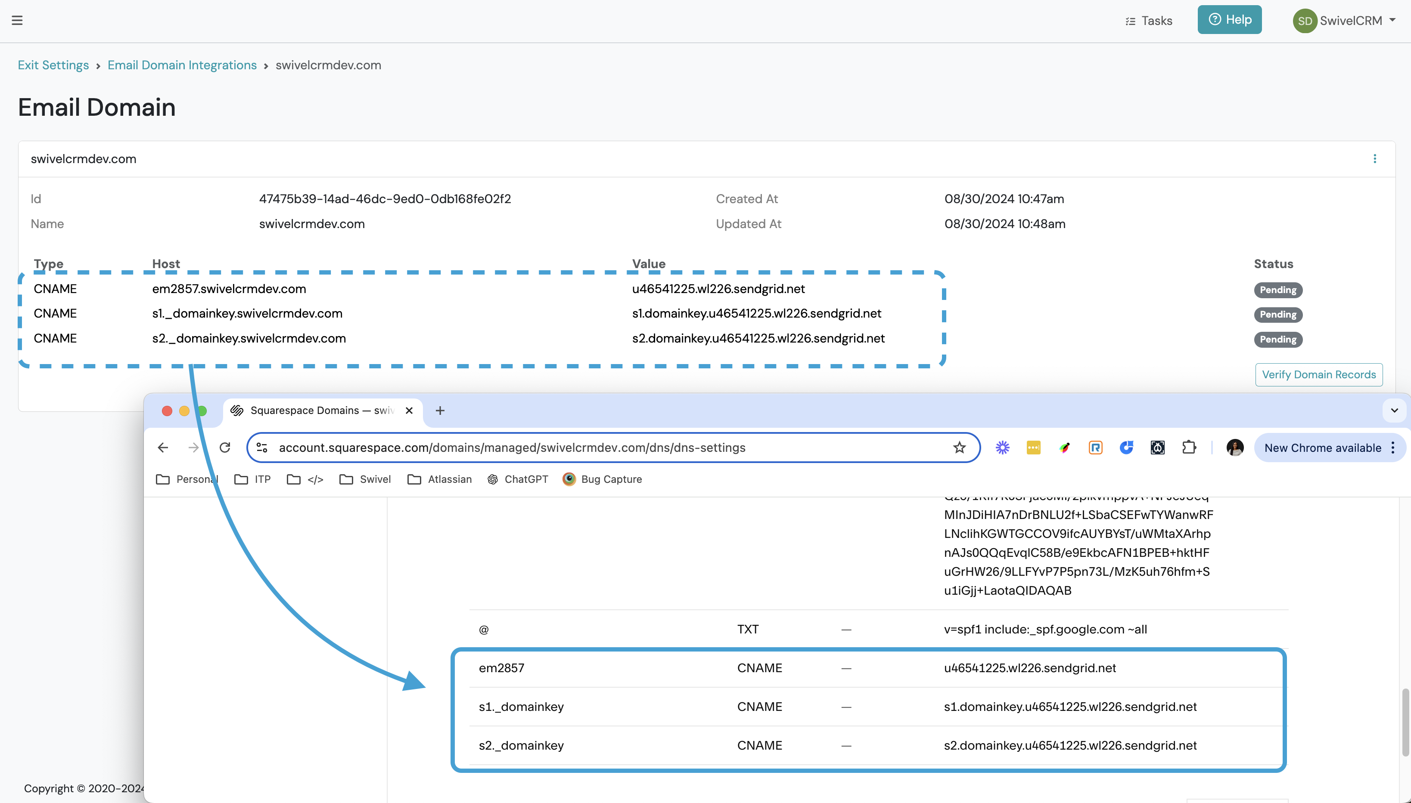Image resolution: width=1411 pixels, height=803 pixels.
Task: Reload the Squarespace page
Action: tap(224, 447)
